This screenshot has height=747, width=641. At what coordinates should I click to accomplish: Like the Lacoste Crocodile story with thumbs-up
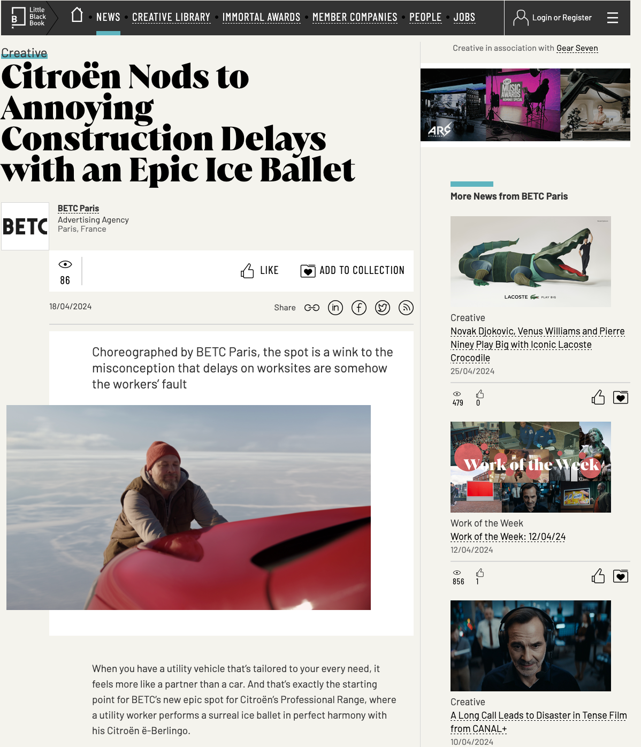598,397
